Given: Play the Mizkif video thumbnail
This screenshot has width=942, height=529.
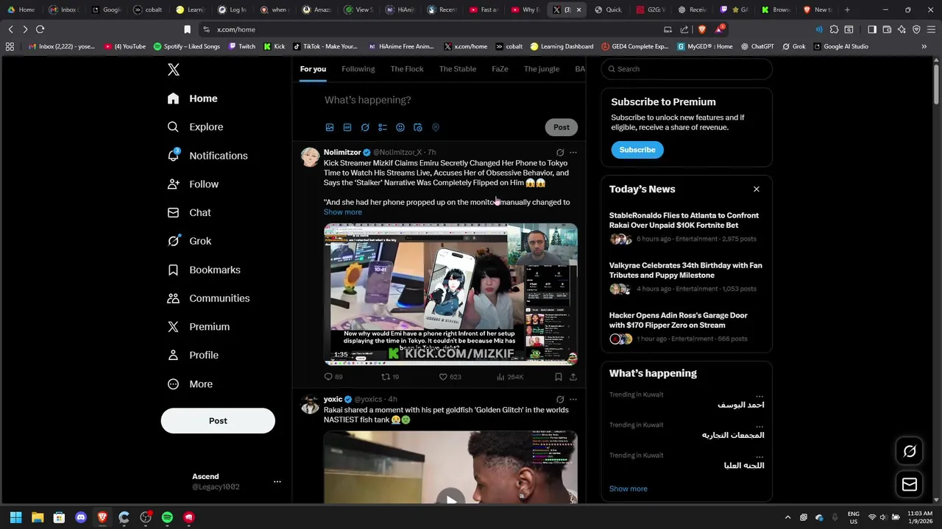Looking at the screenshot, I should (x=450, y=295).
